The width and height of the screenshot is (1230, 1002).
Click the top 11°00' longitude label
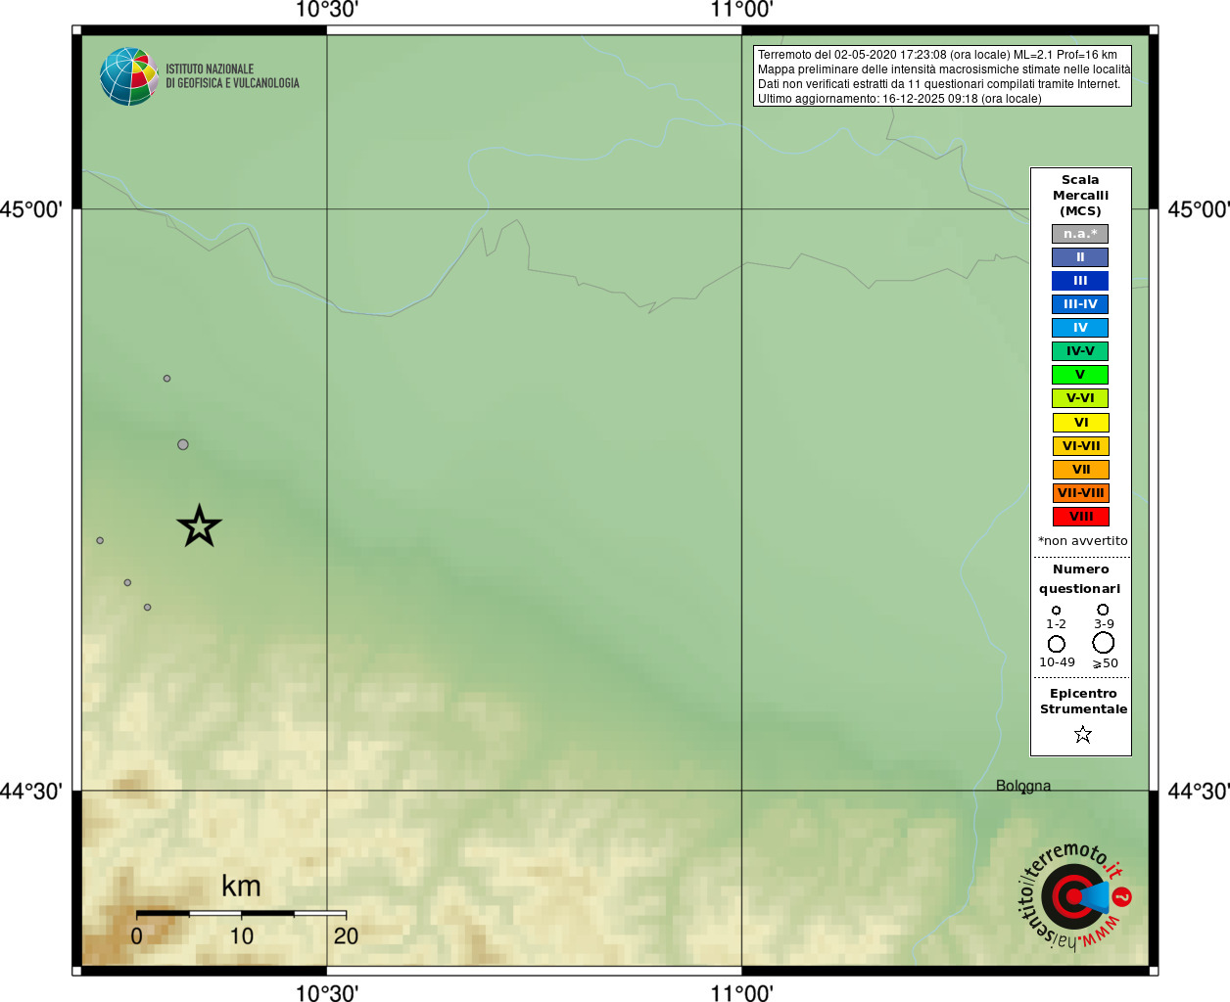[x=741, y=10]
